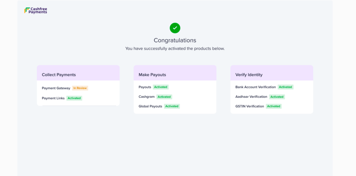Image resolution: width=356 pixels, height=176 pixels.
Task: Open the Payment Gateway product
Action: (x=56, y=88)
